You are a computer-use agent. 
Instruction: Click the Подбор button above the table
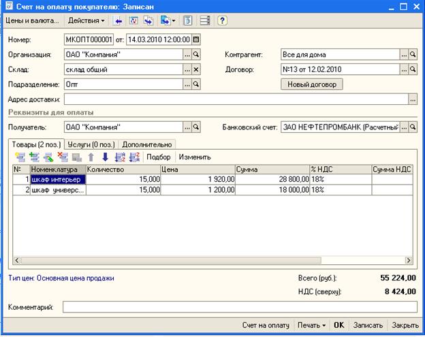click(x=159, y=157)
